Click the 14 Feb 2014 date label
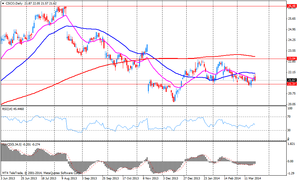This screenshot has width=299, height=181. [232, 178]
